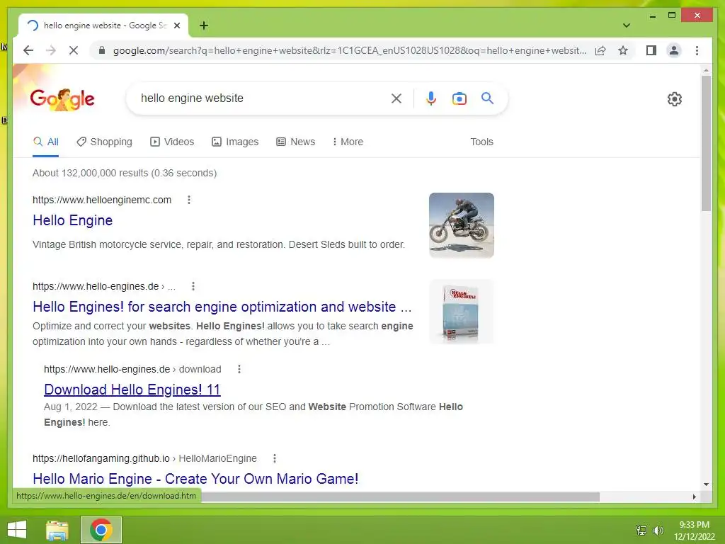Screen dimensions: 725x544
Task: Stop loading the page
Action: point(74,50)
